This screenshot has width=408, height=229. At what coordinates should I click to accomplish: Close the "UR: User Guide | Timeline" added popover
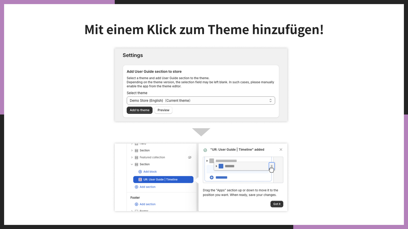click(281, 149)
